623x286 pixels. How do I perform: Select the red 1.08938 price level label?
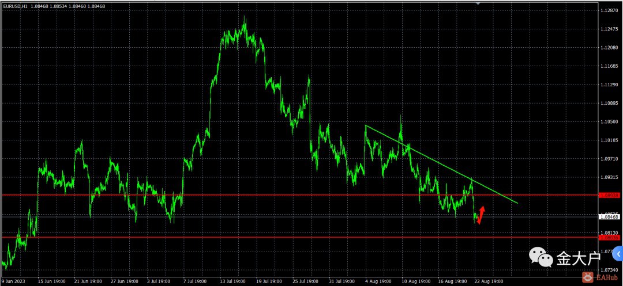pyautogui.click(x=609, y=195)
